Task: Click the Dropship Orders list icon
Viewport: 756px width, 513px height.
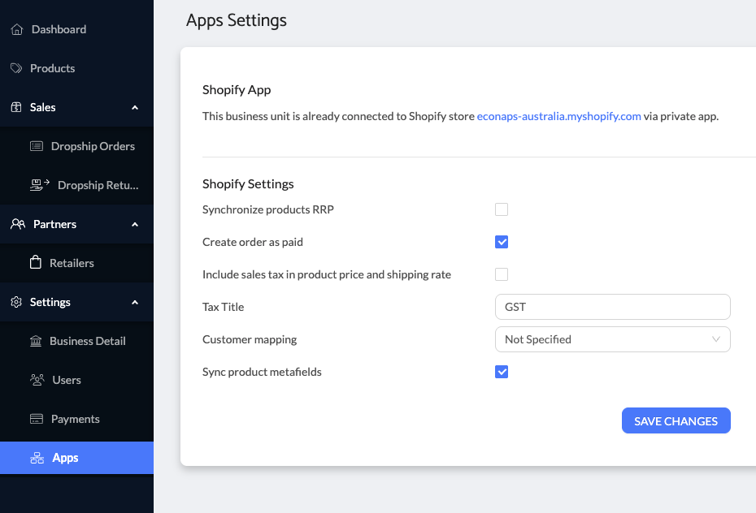Action: [37, 146]
